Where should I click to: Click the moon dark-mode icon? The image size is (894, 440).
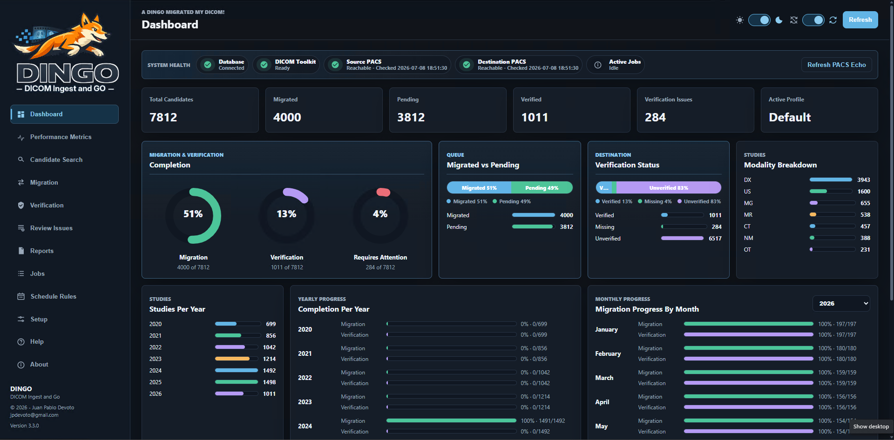point(779,20)
